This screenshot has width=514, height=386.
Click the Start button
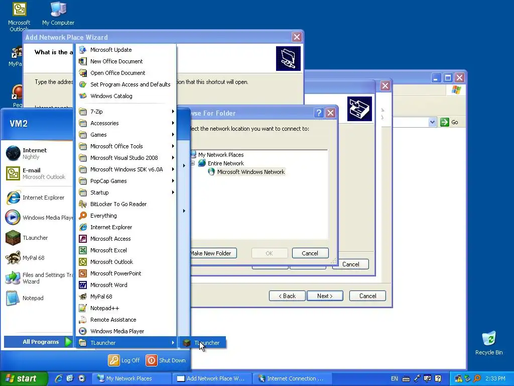[x=24, y=378]
